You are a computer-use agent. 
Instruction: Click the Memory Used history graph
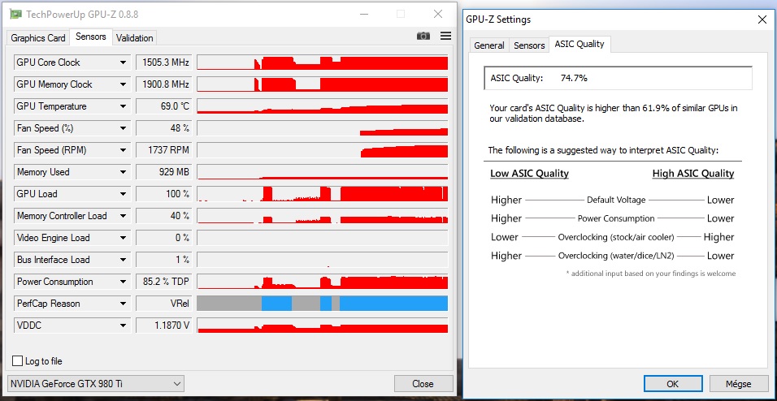click(x=322, y=172)
